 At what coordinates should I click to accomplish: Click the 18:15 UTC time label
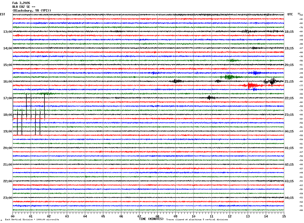[289, 32]
